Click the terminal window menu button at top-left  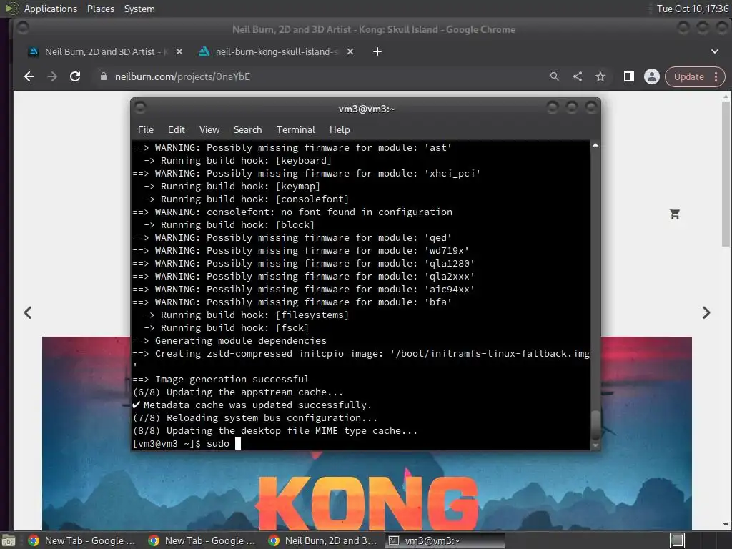pos(140,108)
